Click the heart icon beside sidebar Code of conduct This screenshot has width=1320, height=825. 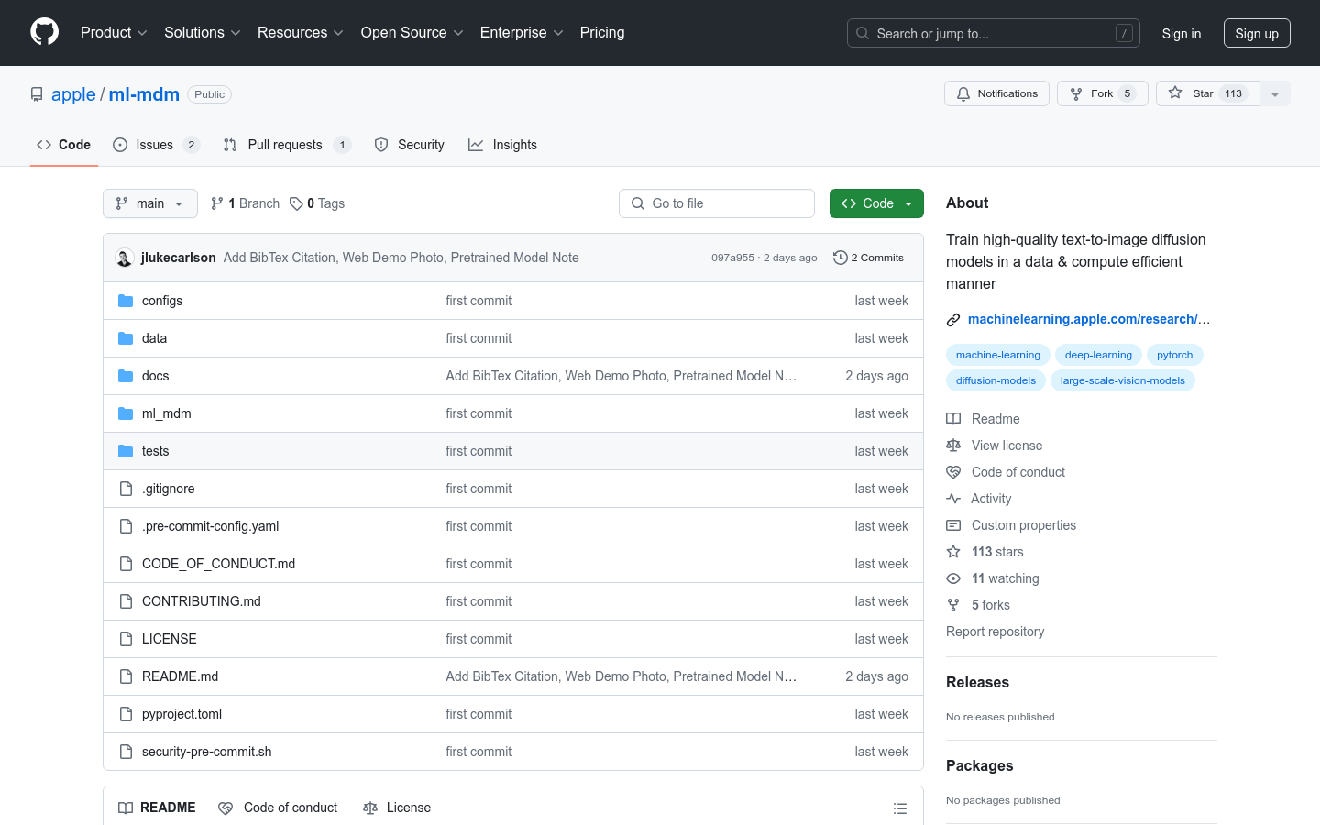point(953,472)
